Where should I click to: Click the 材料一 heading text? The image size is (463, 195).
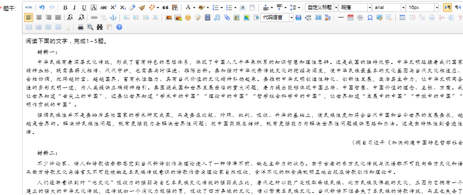47,52
